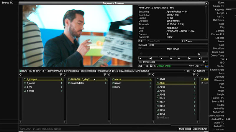Toggle the Mark In/Out expander arrow
236x132 pixels.
pos(140,49)
